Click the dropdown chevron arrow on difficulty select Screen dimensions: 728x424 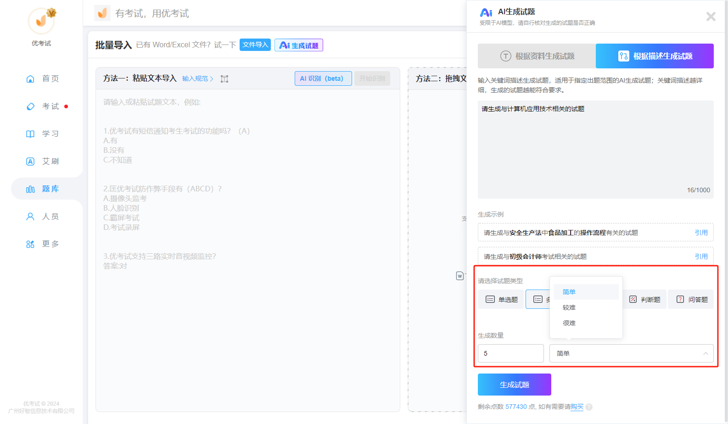[706, 353]
